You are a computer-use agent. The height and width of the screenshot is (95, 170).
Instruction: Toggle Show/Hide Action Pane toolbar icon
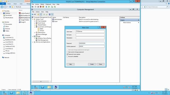(52, 15)
